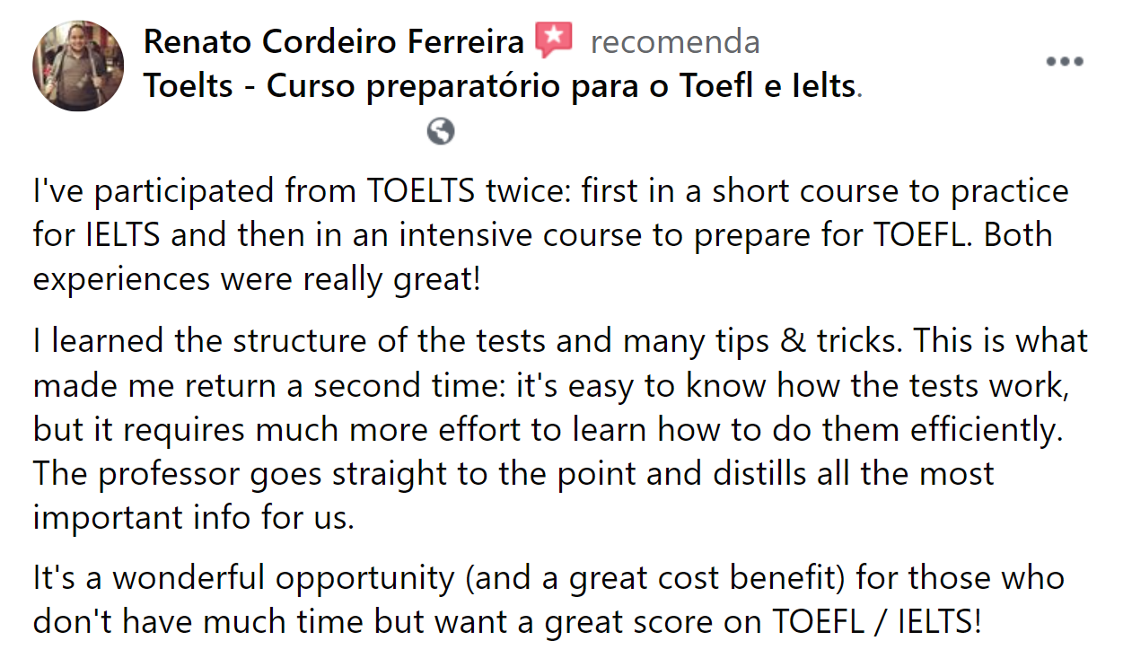Click the text "don't have much time"
The height and width of the screenshot is (667, 1123).
tap(184, 621)
